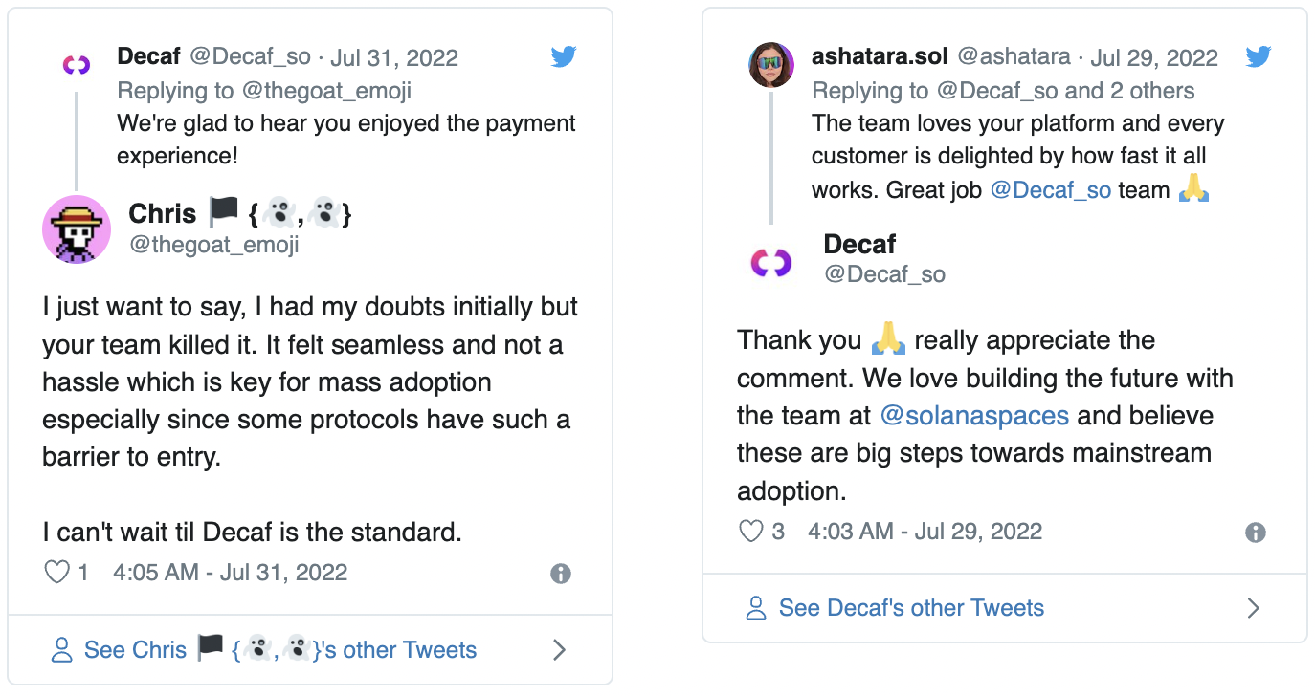
Task: Click the @Decaf_so mention in ashatara's tweet
Action: pyautogui.click(x=1050, y=190)
